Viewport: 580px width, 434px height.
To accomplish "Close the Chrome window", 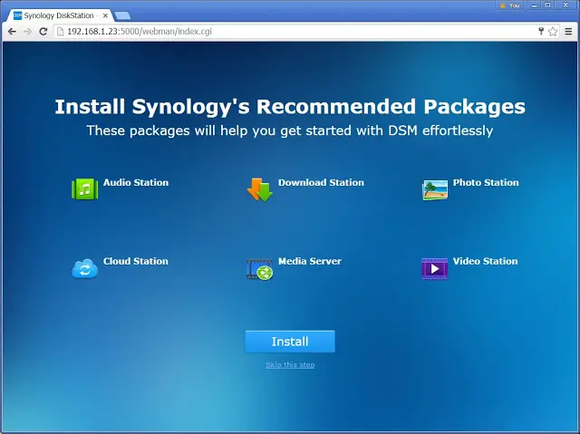I will tap(565, 5).
